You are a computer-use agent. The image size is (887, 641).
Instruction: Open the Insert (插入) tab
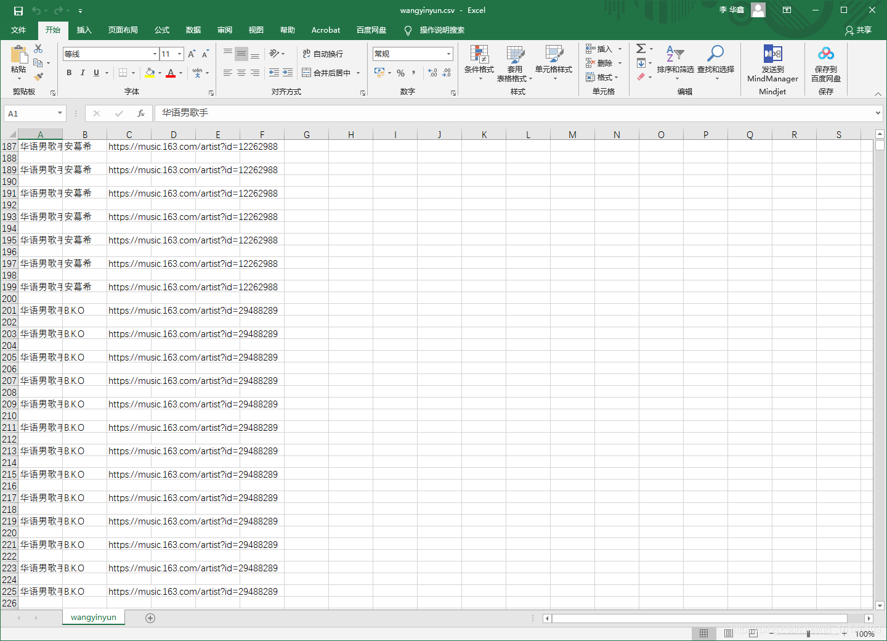(84, 30)
